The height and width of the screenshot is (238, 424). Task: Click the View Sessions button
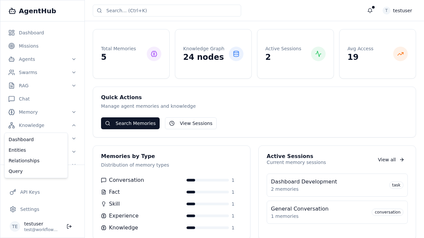[191, 123]
